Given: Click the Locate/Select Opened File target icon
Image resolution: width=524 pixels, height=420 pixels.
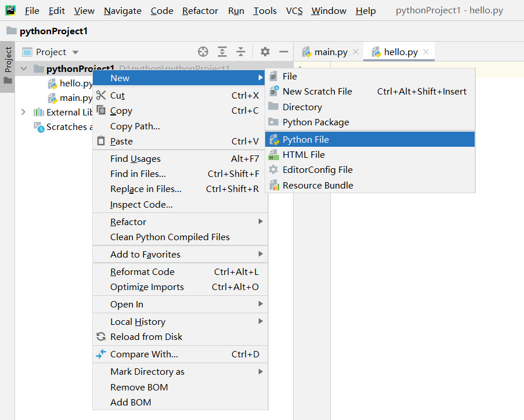Looking at the screenshot, I should (203, 52).
